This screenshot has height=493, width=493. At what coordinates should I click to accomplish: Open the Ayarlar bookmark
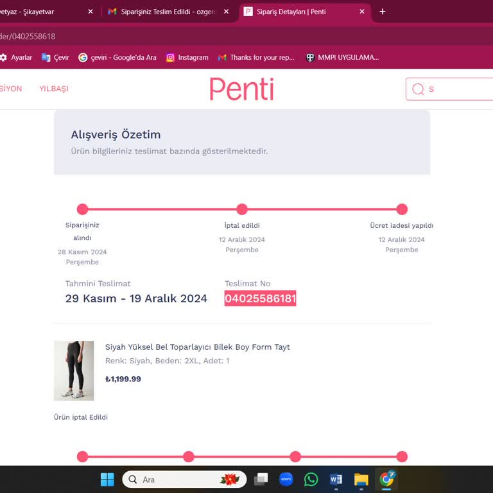click(16, 58)
